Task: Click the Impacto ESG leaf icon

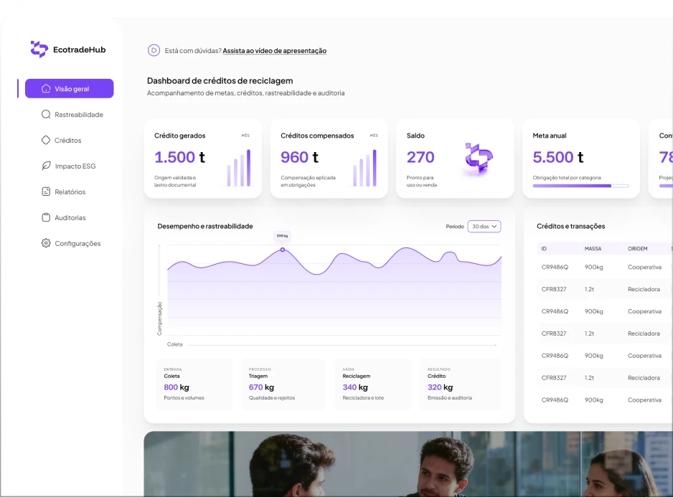Action: pyautogui.click(x=46, y=166)
